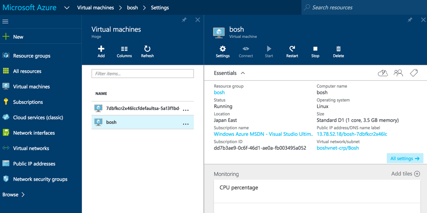Close the Virtual machines blade
Image resolution: width=427 pixels, height=213 pixels.
tap(198, 20)
